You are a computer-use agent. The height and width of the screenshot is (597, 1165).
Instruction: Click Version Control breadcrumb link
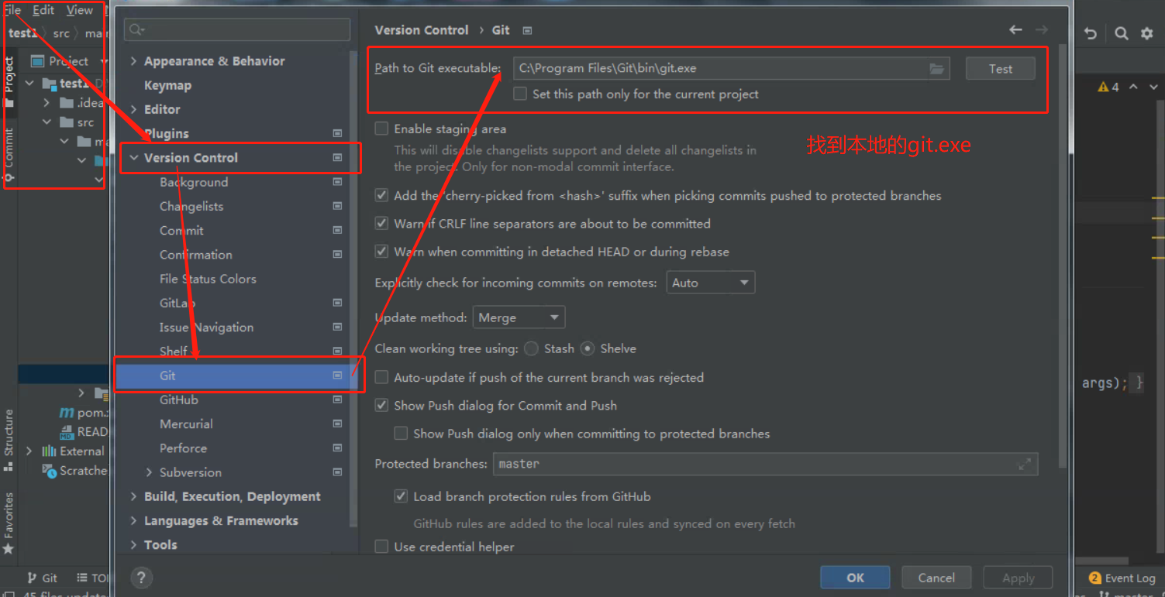422,30
